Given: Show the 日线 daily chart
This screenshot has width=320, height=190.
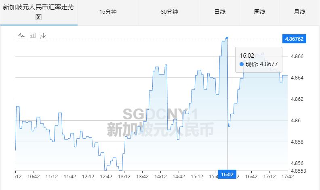Looking at the screenshot, I should pos(220,12).
